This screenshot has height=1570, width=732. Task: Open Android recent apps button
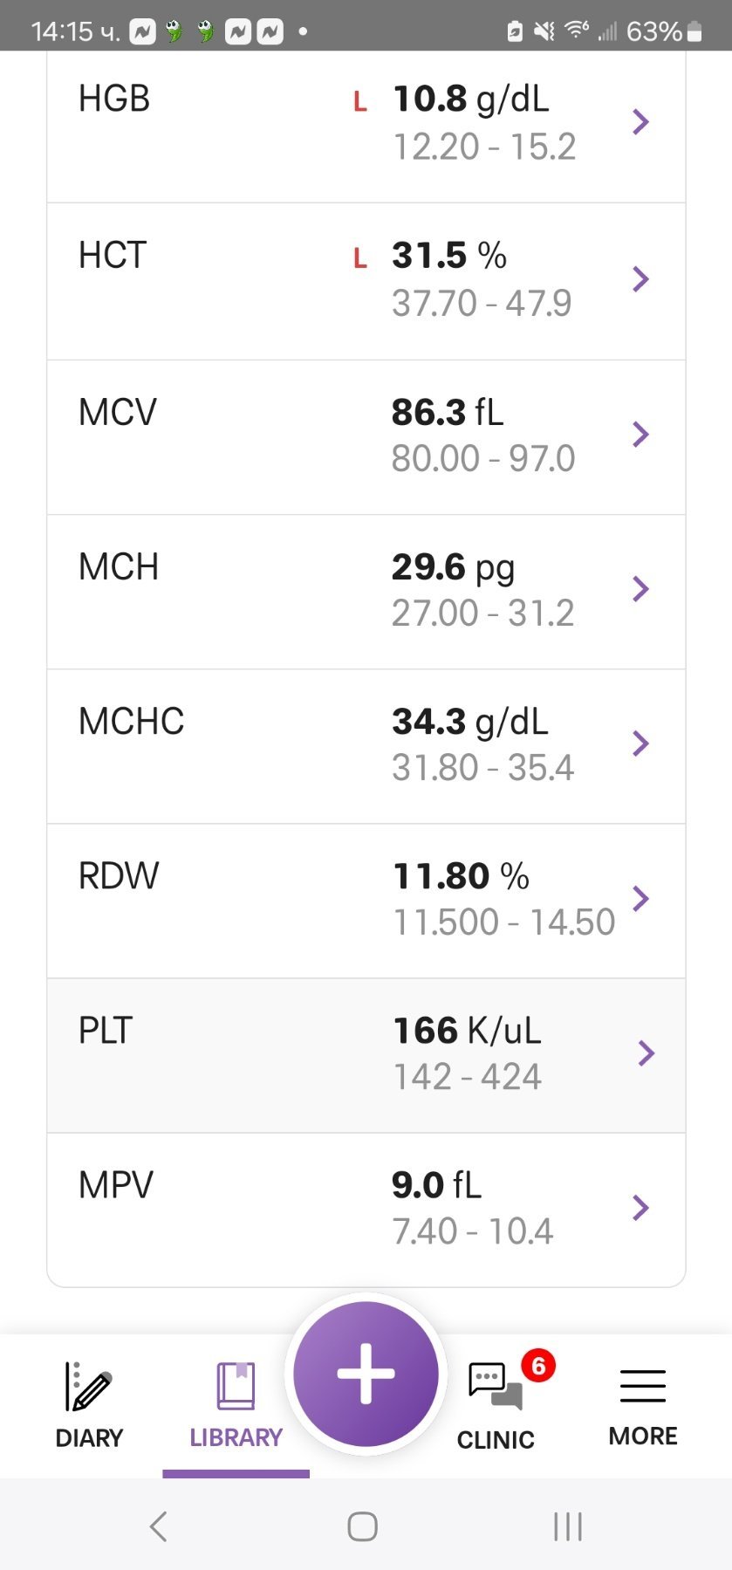pos(568,1526)
